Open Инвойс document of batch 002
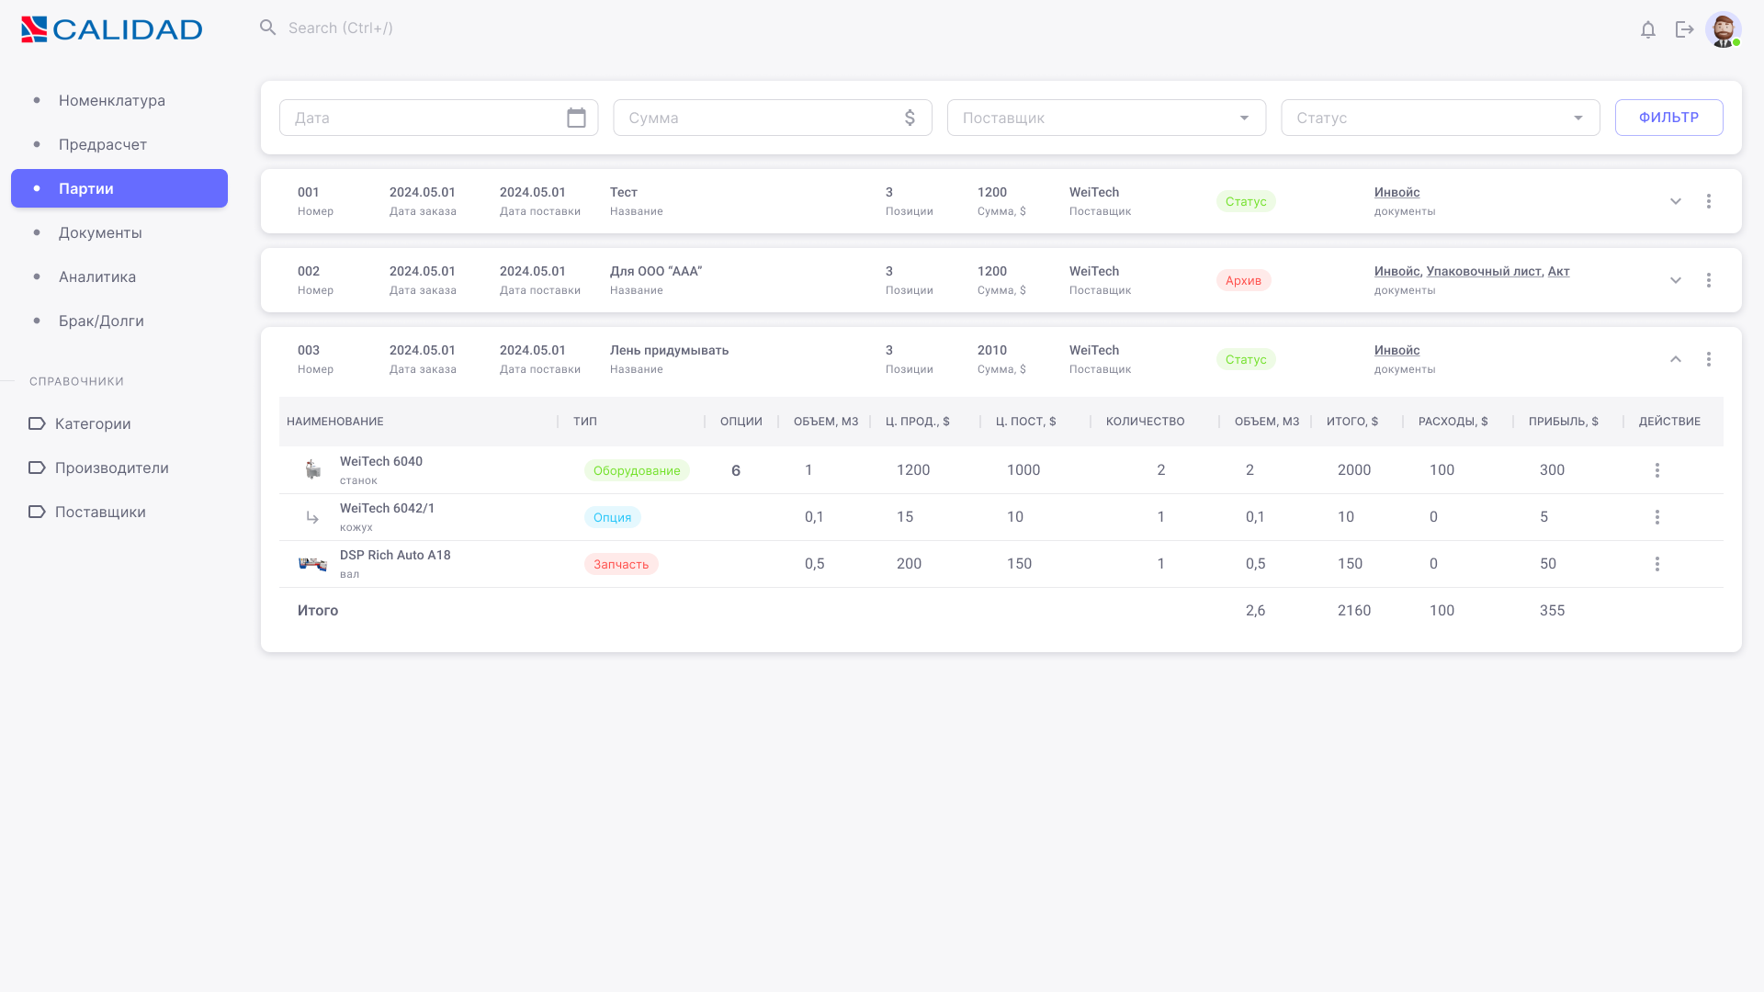This screenshot has height=992, width=1764. click(x=1396, y=271)
